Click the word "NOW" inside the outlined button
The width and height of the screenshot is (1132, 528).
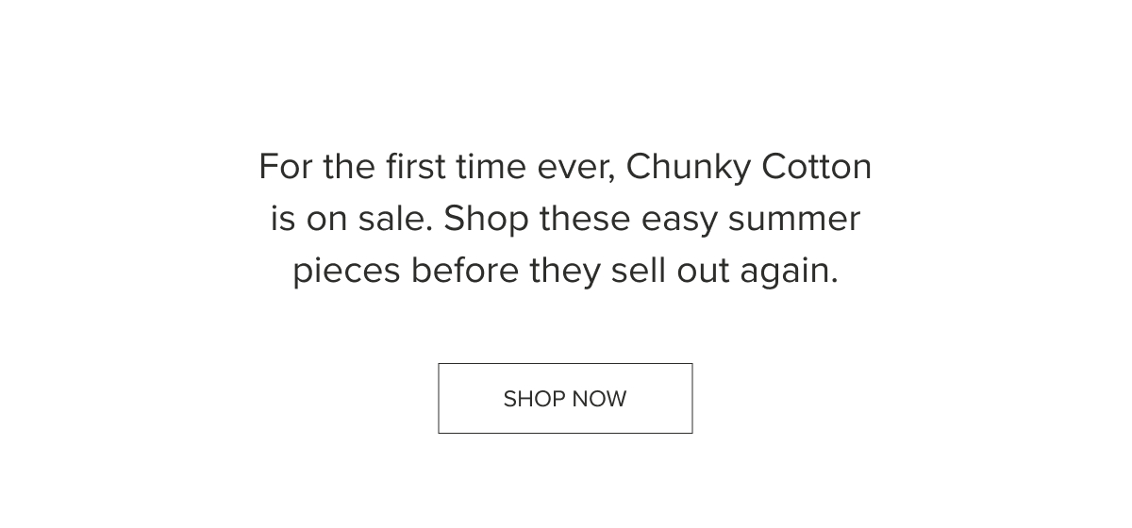click(x=599, y=399)
